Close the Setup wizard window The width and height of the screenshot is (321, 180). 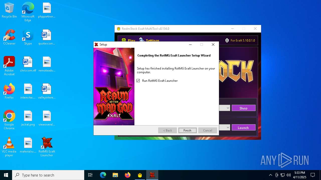click(213, 44)
